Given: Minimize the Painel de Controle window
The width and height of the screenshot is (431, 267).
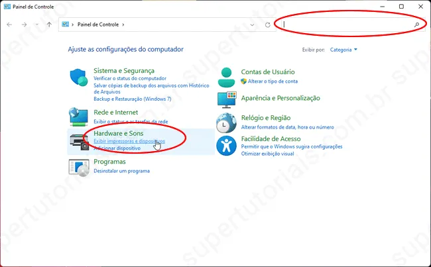Looking at the screenshot, I should point(383,7).
